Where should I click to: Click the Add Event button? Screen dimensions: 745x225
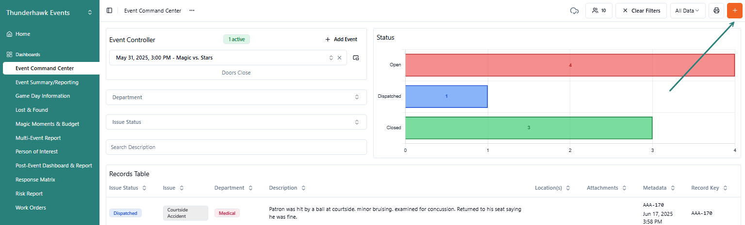coord(341,40)
